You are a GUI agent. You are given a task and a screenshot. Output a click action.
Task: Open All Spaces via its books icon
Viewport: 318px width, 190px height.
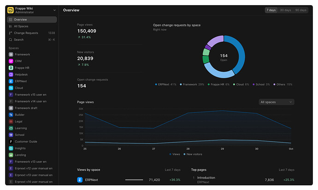click(x=11, y=26)
